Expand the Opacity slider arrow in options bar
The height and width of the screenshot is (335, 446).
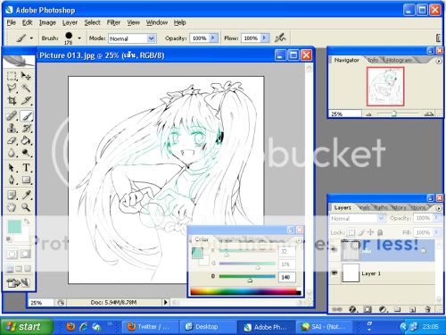tap(212, 38)
